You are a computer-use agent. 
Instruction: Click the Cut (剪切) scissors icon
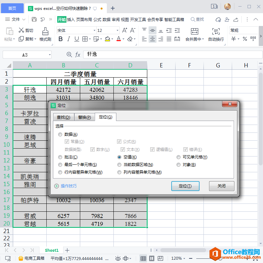tap(21, 30)
